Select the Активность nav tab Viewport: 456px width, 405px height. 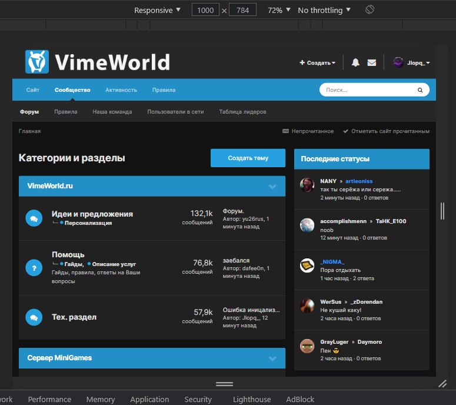pos(121,90)
